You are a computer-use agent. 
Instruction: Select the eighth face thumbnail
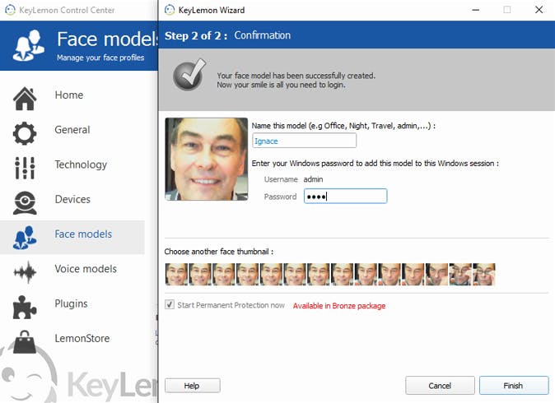coord(343,275)
